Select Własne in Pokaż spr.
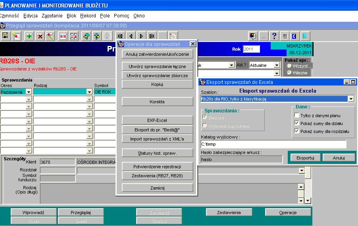Viewport: 358px width, 226px height. click(x=289, y=72)
